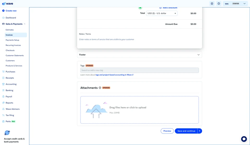The width and height of the screenshot is (250, 145).
Task: Click the STARTER plan badge
Action: coord(236,3)
